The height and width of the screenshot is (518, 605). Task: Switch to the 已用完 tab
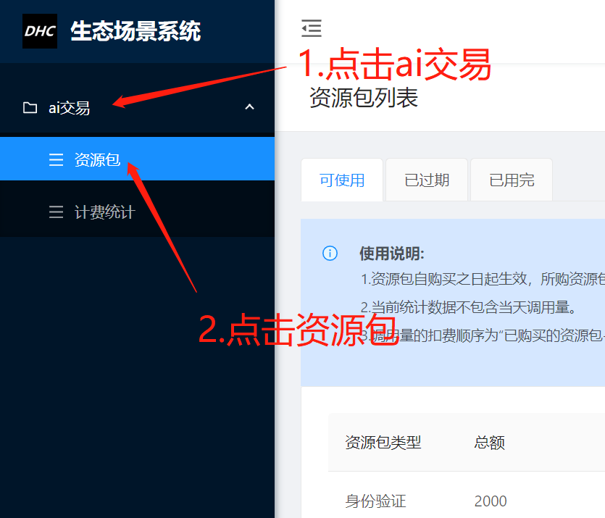click(x=512, y=180)
